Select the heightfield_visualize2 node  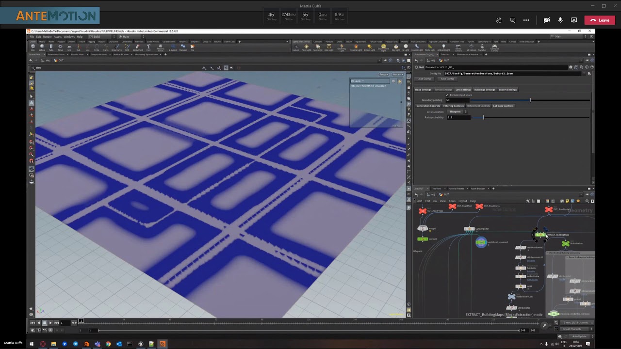click(x=481, y=242)
